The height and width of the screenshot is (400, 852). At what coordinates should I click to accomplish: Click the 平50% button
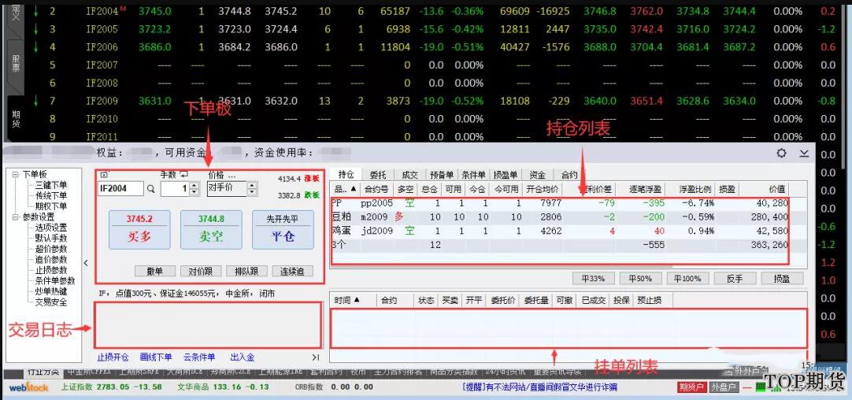640,278
